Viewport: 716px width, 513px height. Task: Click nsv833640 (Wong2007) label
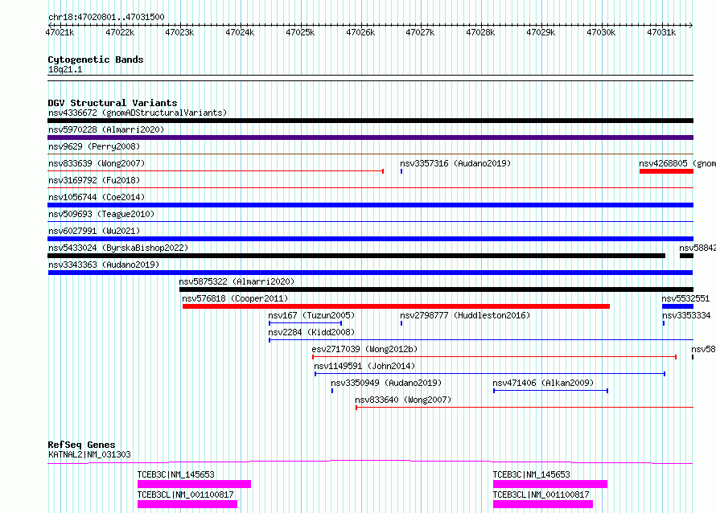coord(403,400)
